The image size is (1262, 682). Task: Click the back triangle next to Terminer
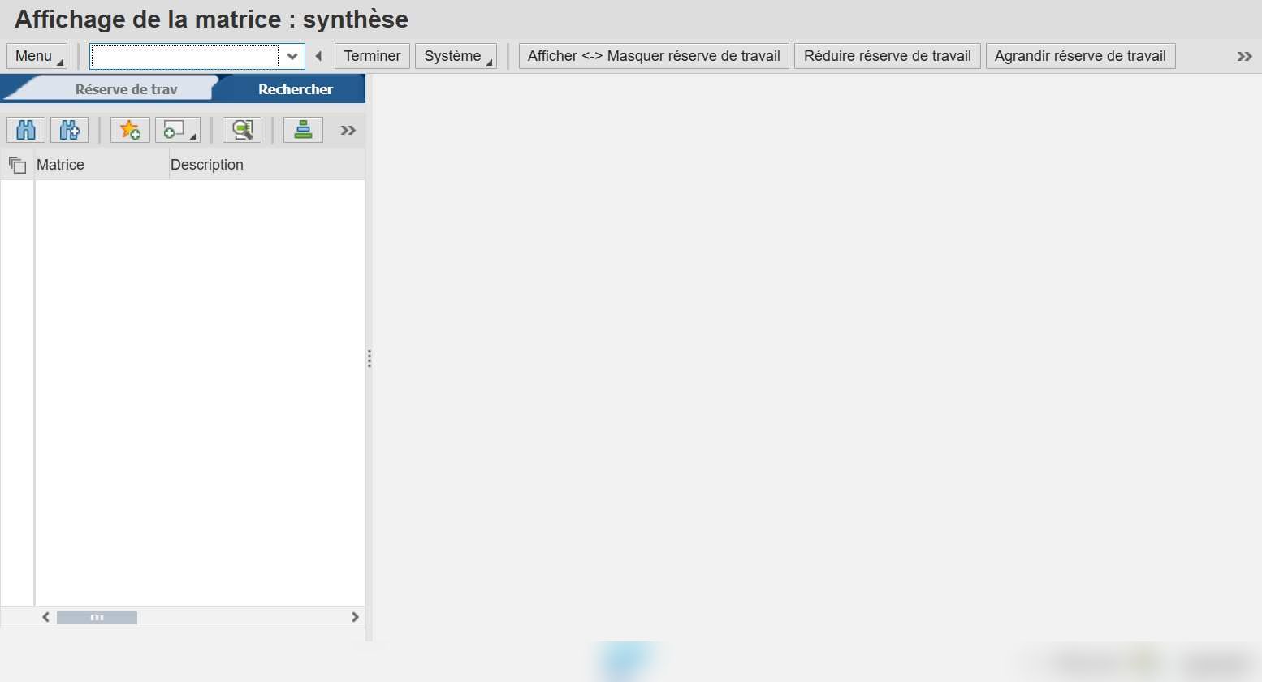pos(319,56)
